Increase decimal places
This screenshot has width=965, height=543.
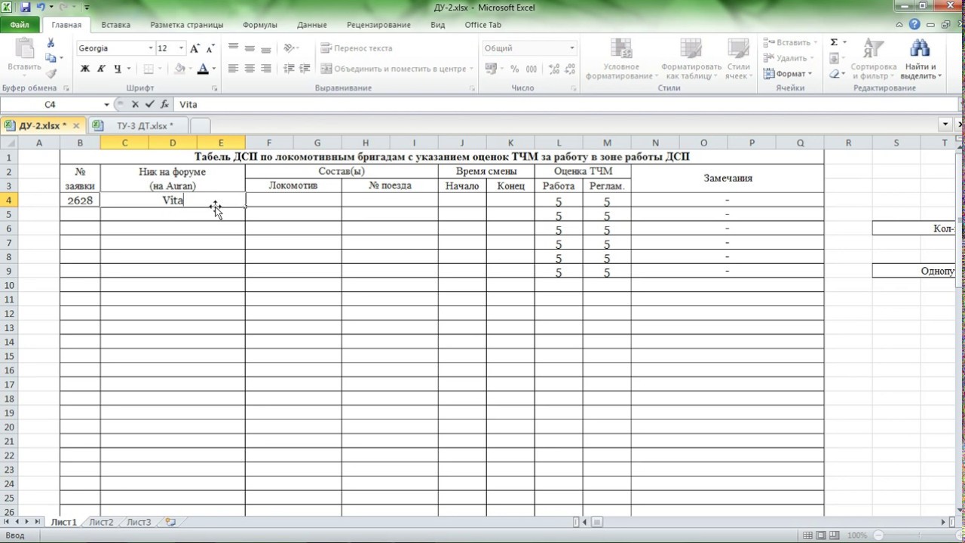tap(554, 69)
